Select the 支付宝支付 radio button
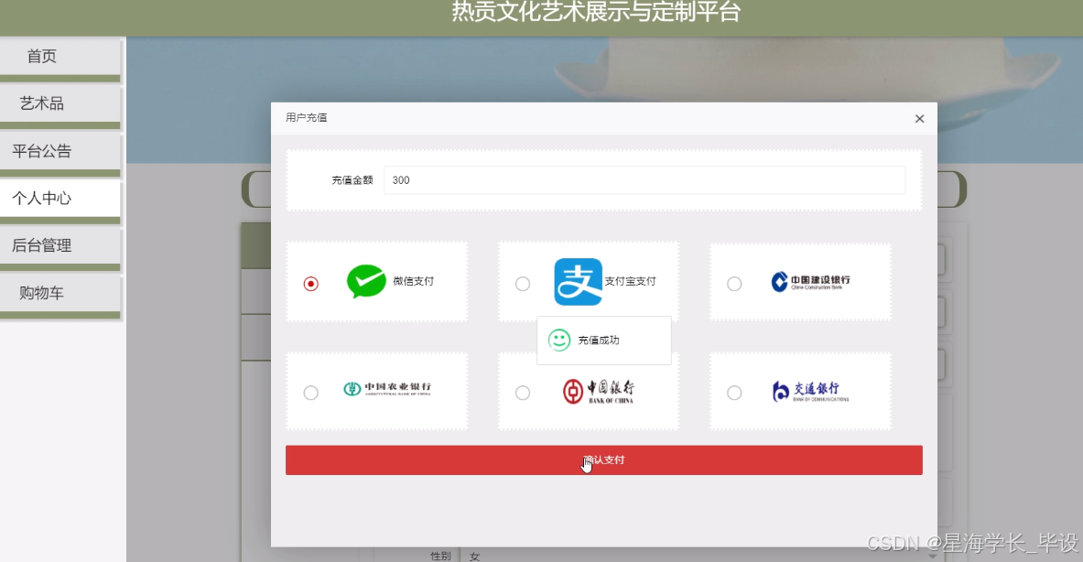The width and height of the screenshot is (1083, 562). point(523,284)
